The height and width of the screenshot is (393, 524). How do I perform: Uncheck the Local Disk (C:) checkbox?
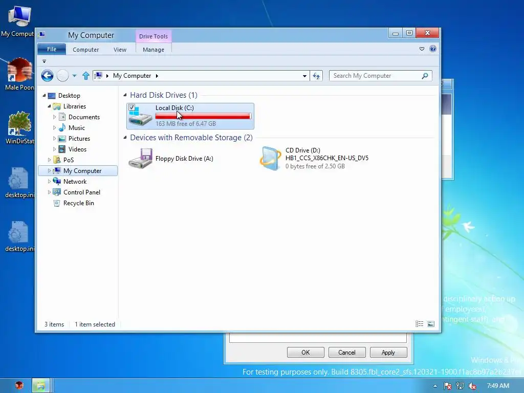click(x=132, y=107)
